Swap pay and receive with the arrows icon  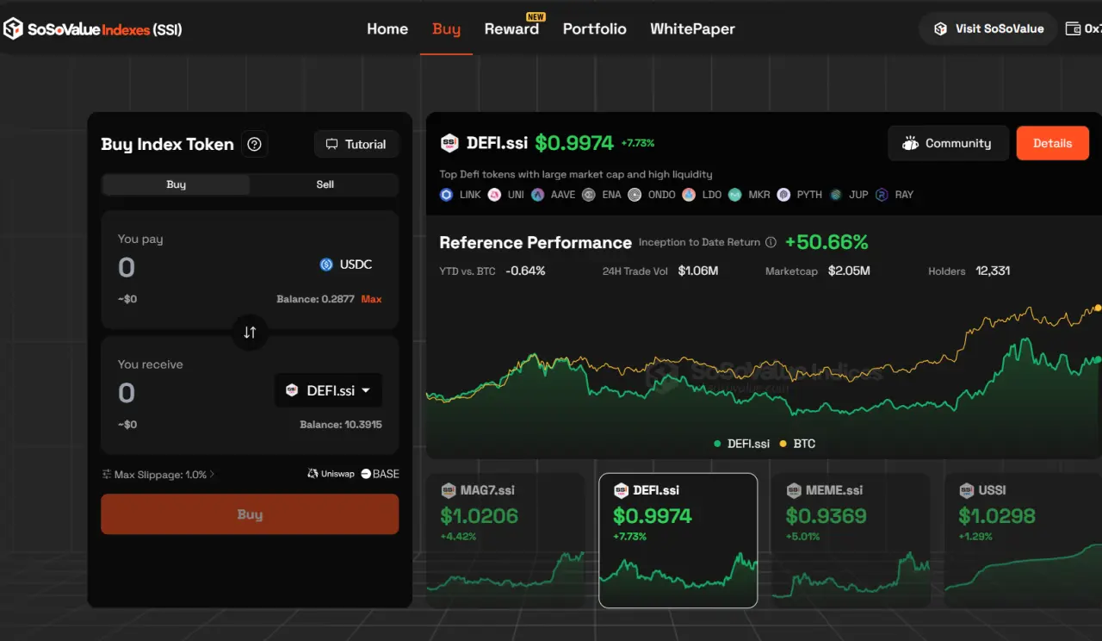click(250, 332)
